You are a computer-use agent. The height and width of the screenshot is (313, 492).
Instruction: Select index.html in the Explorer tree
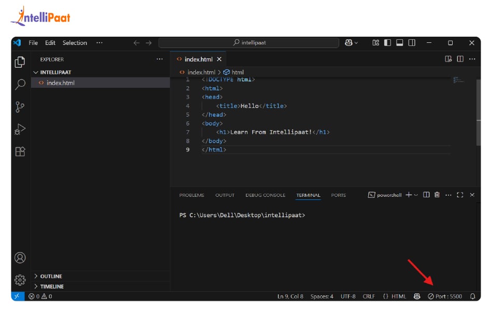100,83
